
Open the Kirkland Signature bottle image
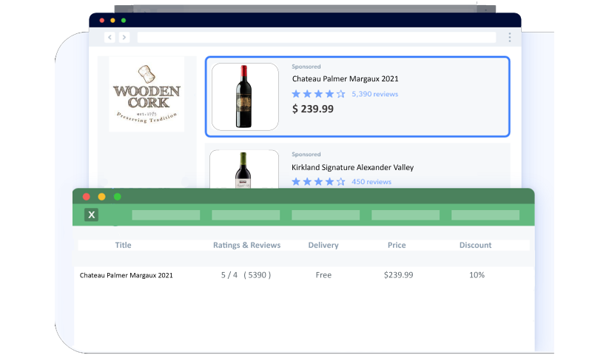click(244, 169)
